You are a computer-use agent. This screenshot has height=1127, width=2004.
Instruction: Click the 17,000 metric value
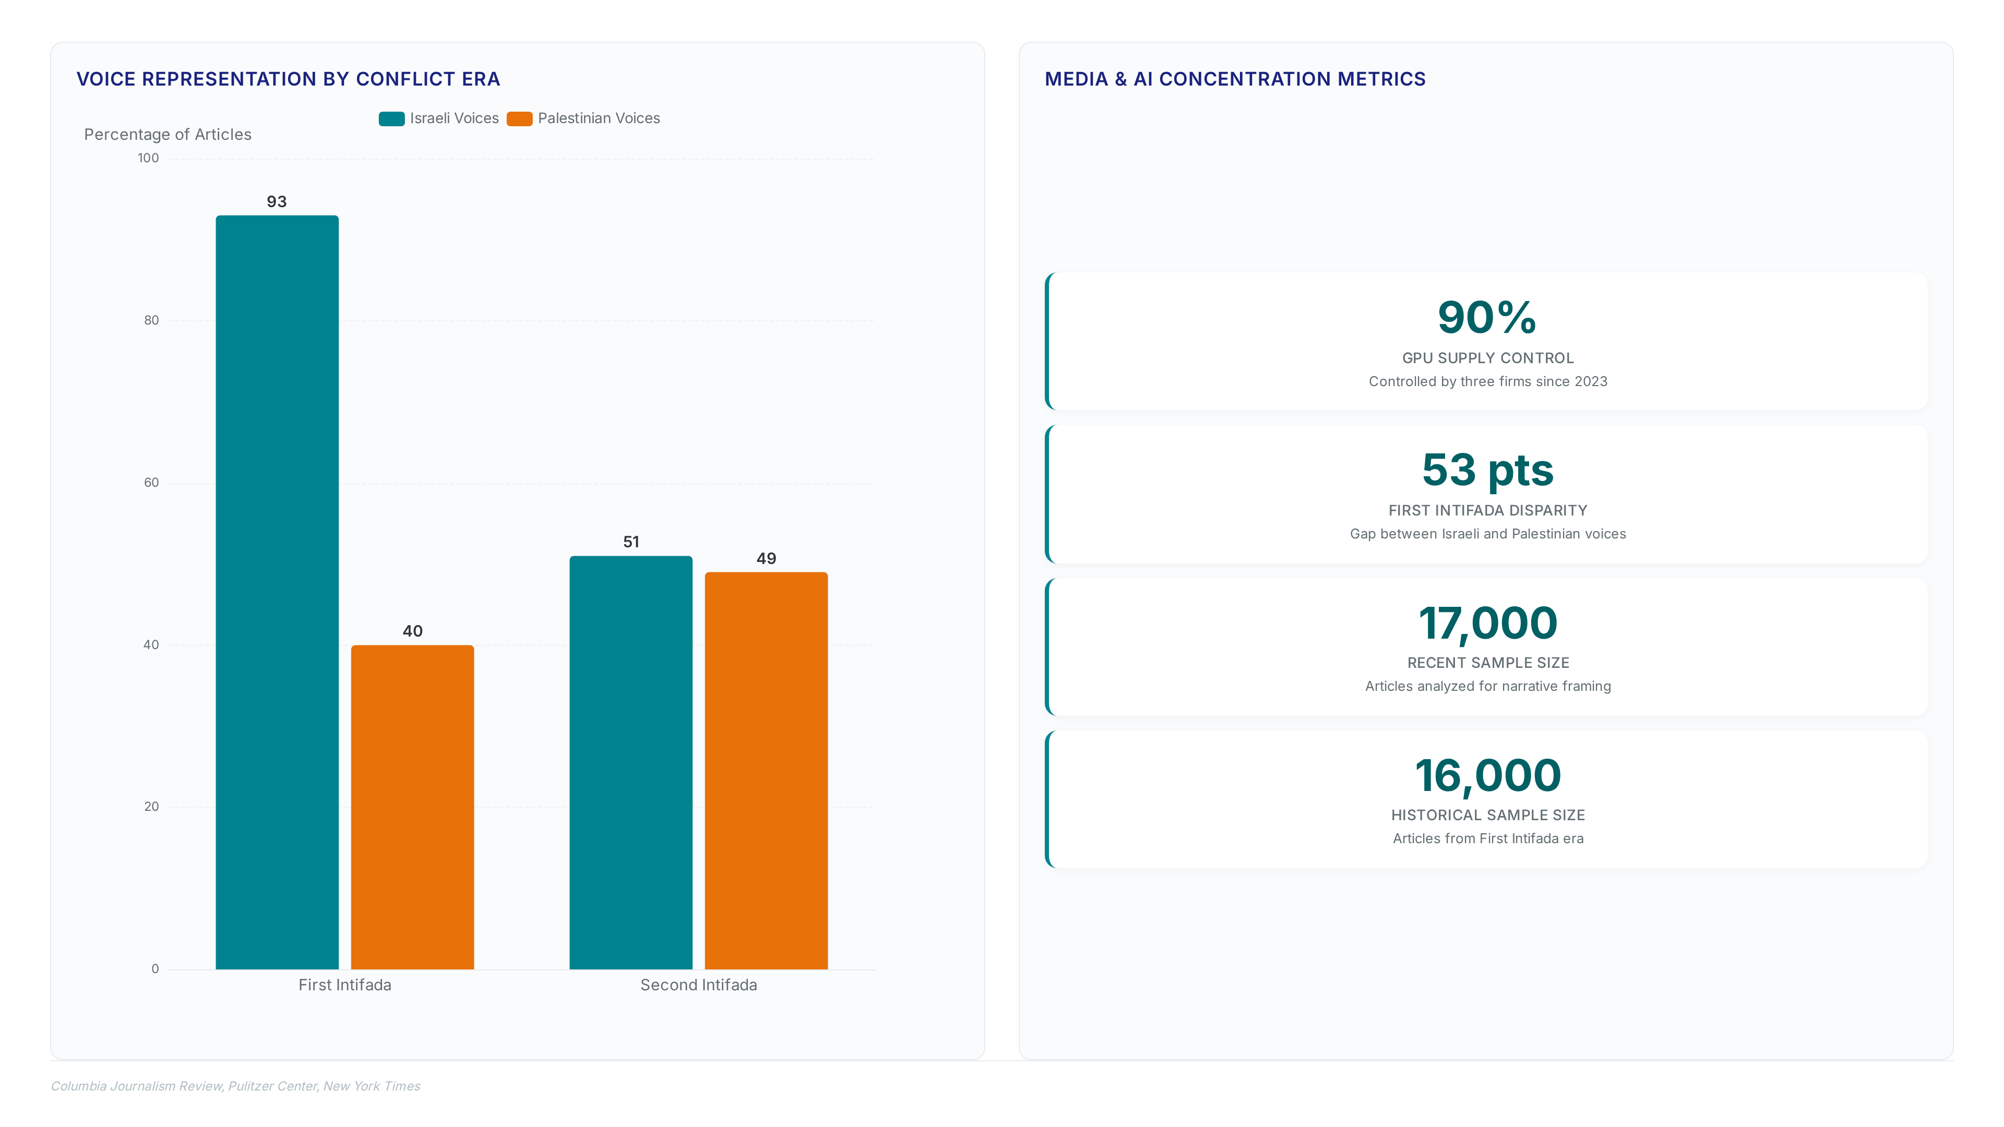1487,624
